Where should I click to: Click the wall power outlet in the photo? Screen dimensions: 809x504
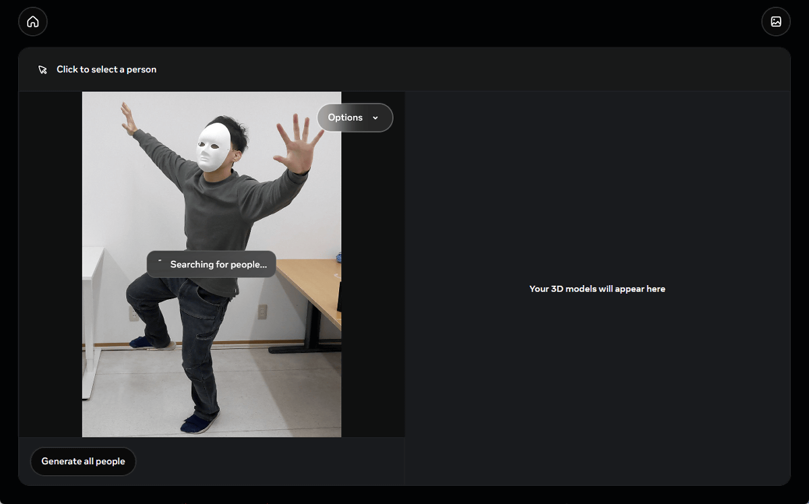(262, 311)
